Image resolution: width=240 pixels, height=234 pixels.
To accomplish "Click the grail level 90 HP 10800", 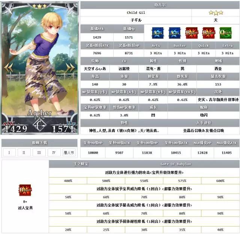I will tap(93, 153).
